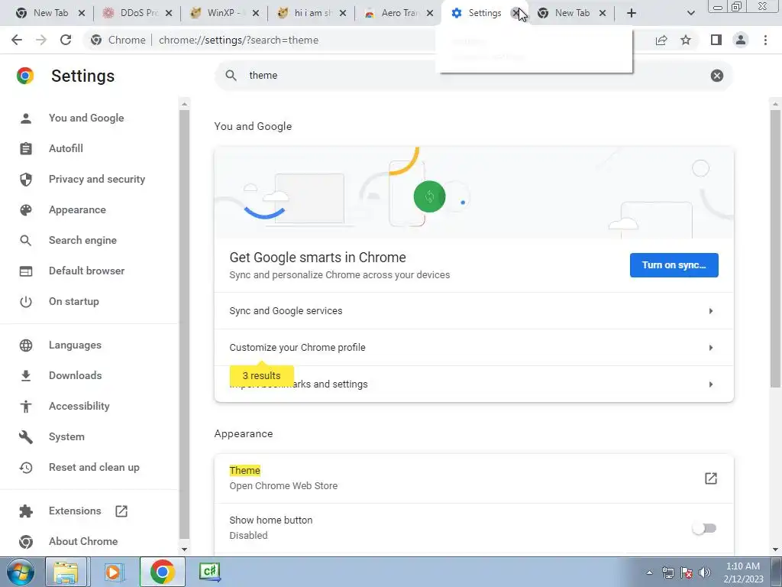Screen dimensions: 782x587
Task: Open Appearance in the sidebar
Action: tap(77, 210)
